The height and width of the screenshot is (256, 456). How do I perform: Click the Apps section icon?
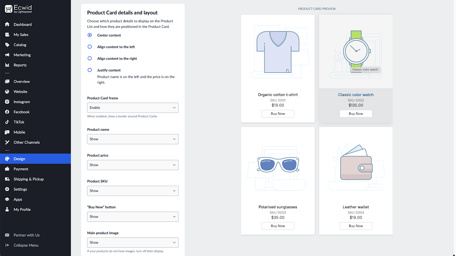(x=7, y=199)
